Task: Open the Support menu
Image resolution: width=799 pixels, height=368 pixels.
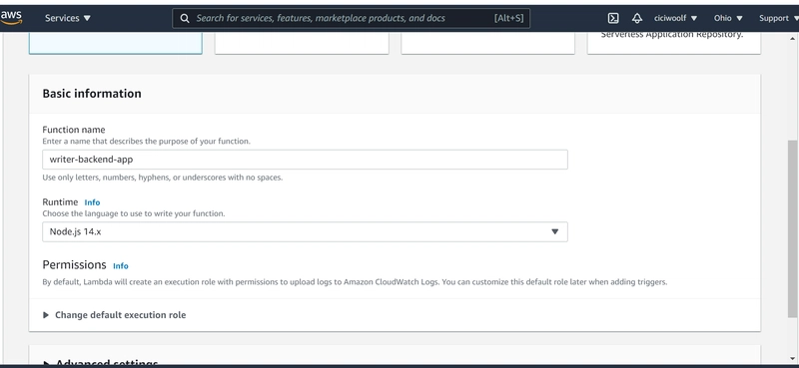Action: (779, 18)
